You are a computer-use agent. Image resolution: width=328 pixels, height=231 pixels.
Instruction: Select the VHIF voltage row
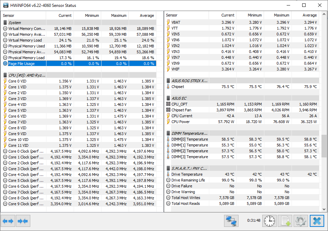click(x=242, y=69)
